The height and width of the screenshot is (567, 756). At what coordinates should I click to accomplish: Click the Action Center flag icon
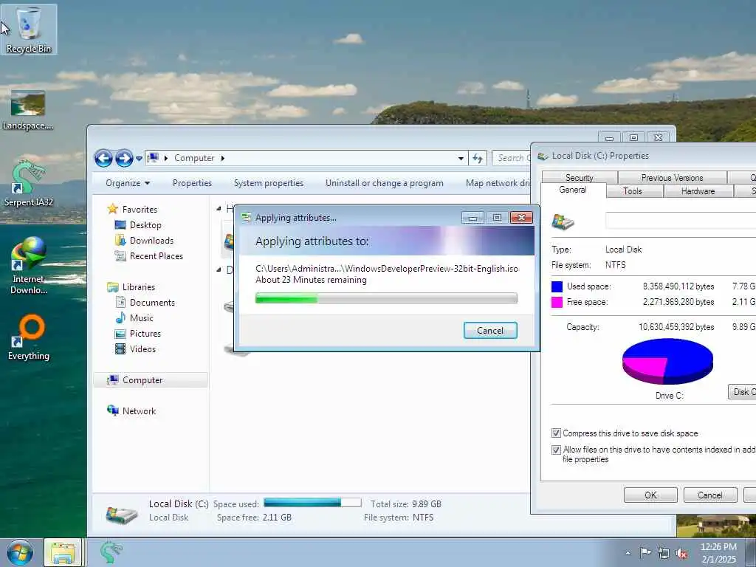[x=645, y=553]
